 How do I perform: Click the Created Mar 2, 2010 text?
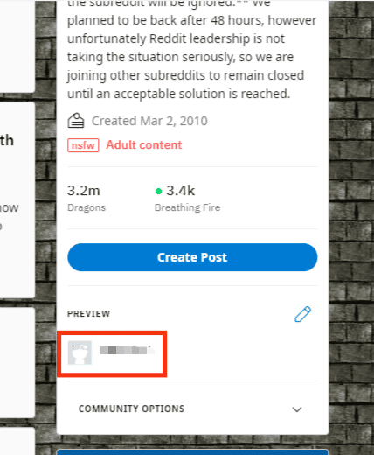(x=149, y=121)
